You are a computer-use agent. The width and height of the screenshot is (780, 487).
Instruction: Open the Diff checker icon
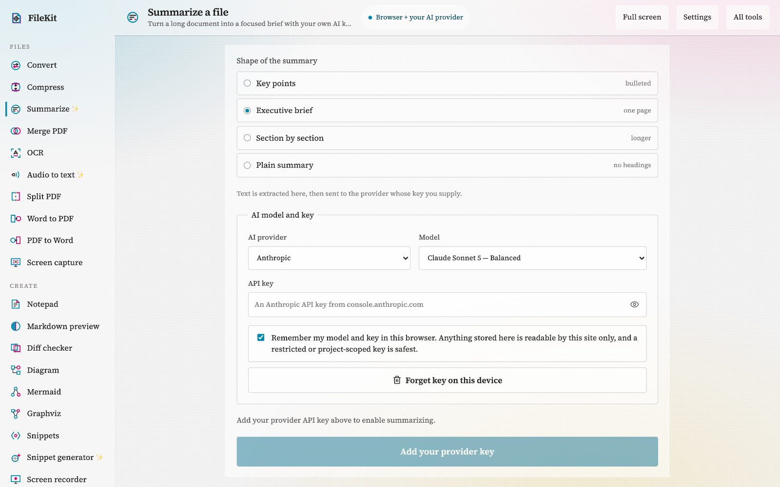click(16, 348)
